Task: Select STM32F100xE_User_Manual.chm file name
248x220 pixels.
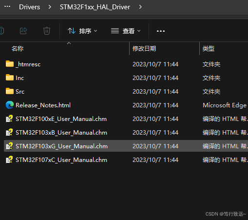Action: point(61,119)
